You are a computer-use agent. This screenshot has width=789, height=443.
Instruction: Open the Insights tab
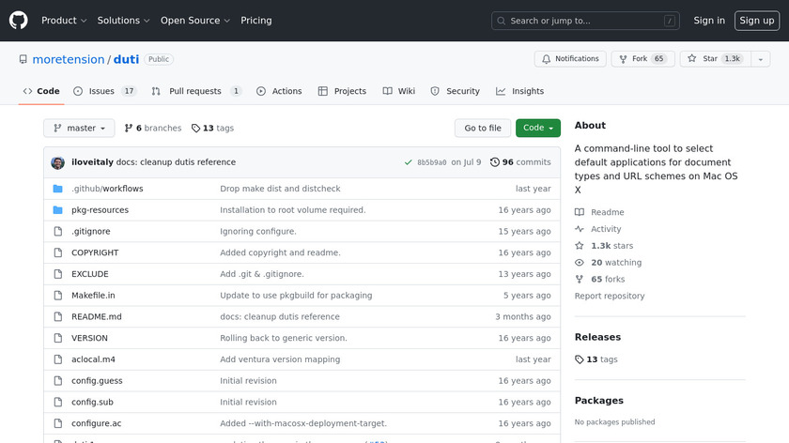click(519, 91)
